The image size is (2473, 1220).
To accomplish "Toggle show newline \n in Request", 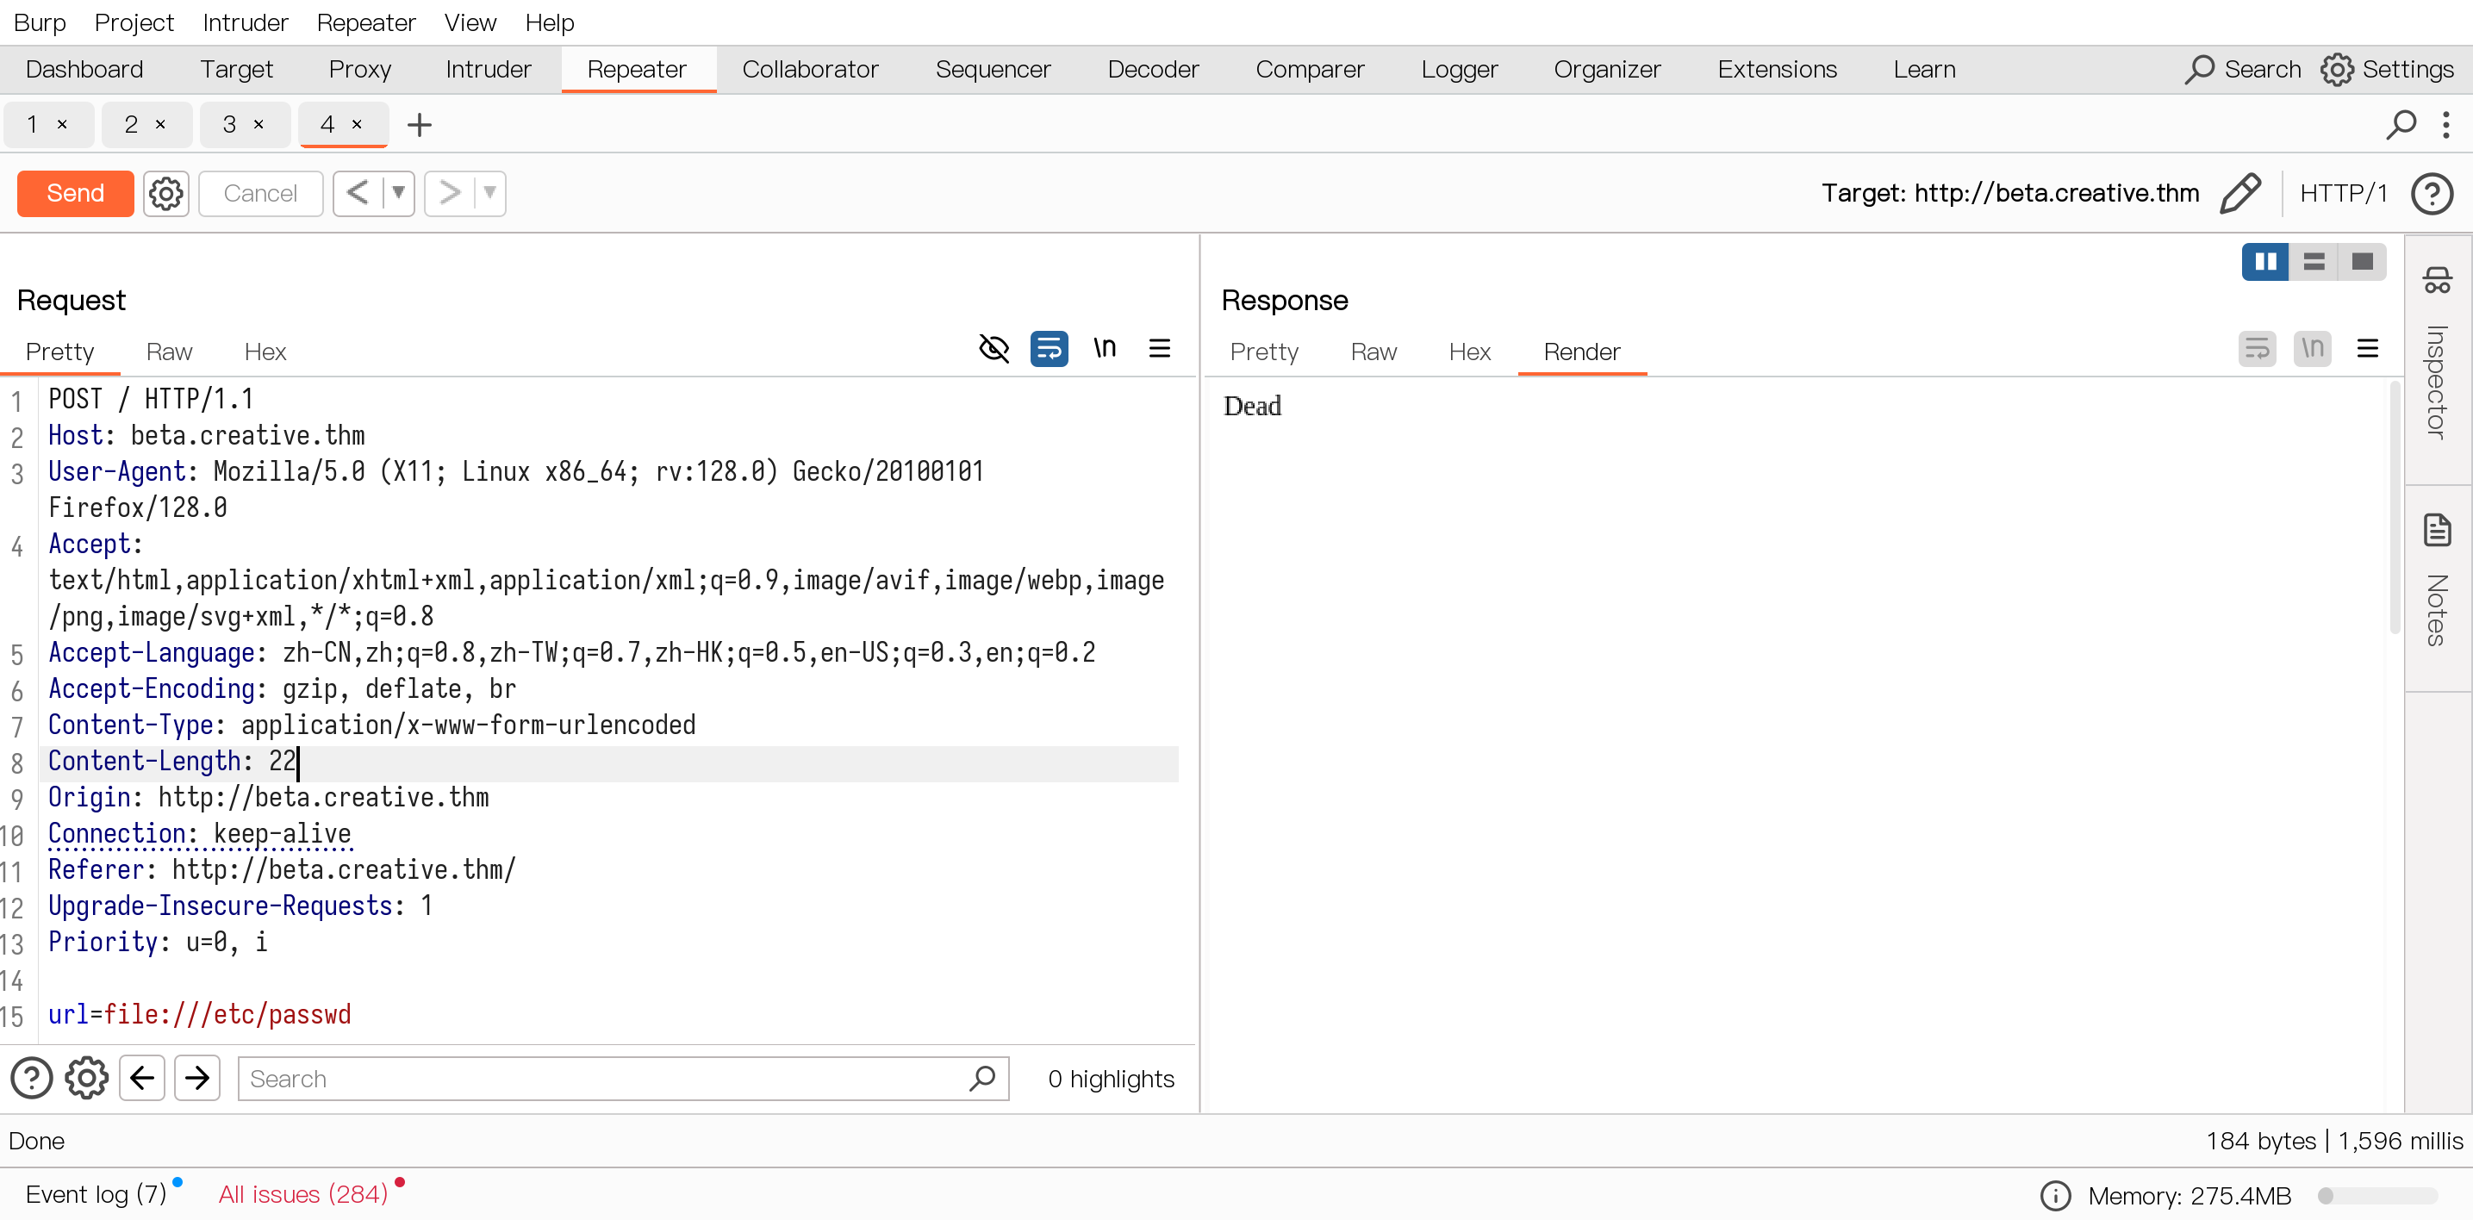I will tap(1105, 347).
